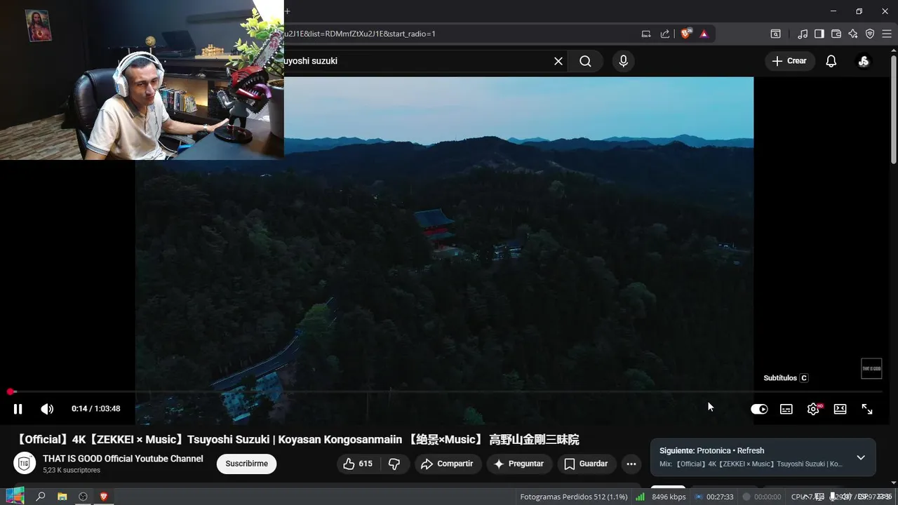This screenshot has height=505, width=898.
Task: Switch to theater mode view
Action: point(840,409)
